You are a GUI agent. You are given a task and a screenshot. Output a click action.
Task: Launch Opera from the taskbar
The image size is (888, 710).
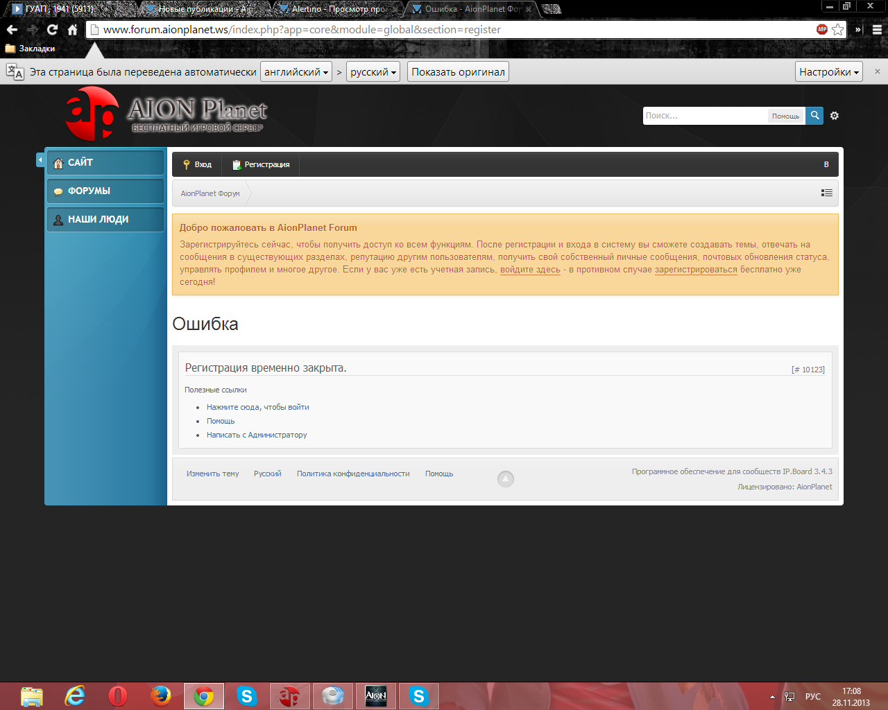118,696
